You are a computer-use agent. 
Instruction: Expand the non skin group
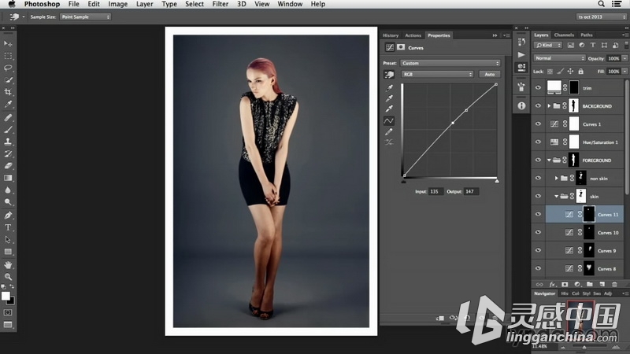click(x=557, y=179)
